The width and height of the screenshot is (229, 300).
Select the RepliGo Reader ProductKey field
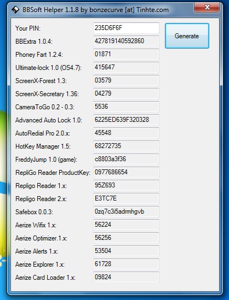pos(126,172)
